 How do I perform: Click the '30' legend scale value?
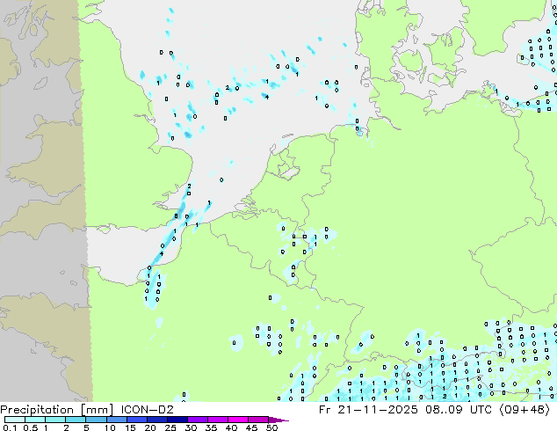(x=191, y=427)
